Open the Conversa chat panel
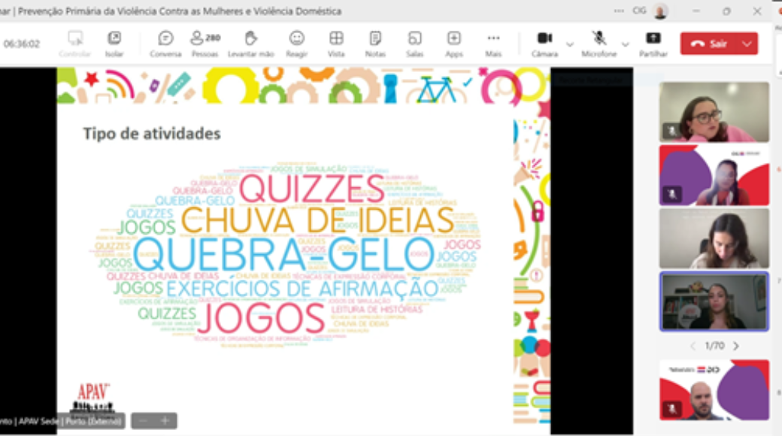 pos(165,43)
